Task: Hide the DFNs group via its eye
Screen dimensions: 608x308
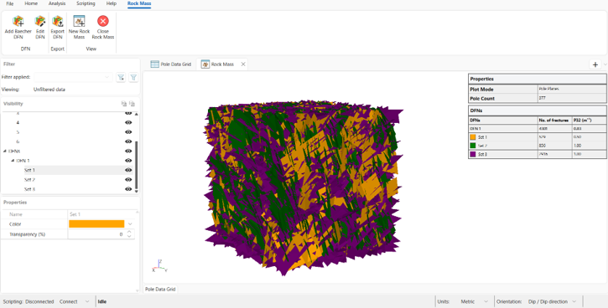Action: pyautogui.click(x=128, y=151)
